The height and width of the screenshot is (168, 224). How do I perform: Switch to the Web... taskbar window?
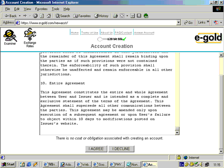point(84,164)
